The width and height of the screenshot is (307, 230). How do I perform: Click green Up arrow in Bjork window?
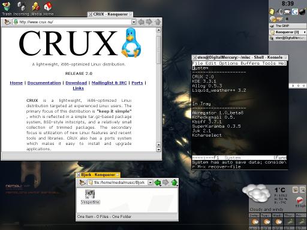pos(174,183)
